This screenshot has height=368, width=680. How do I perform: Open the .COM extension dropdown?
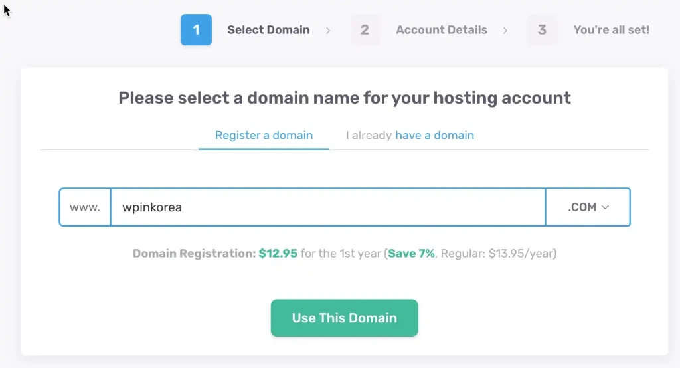click(x=582, y=207)
